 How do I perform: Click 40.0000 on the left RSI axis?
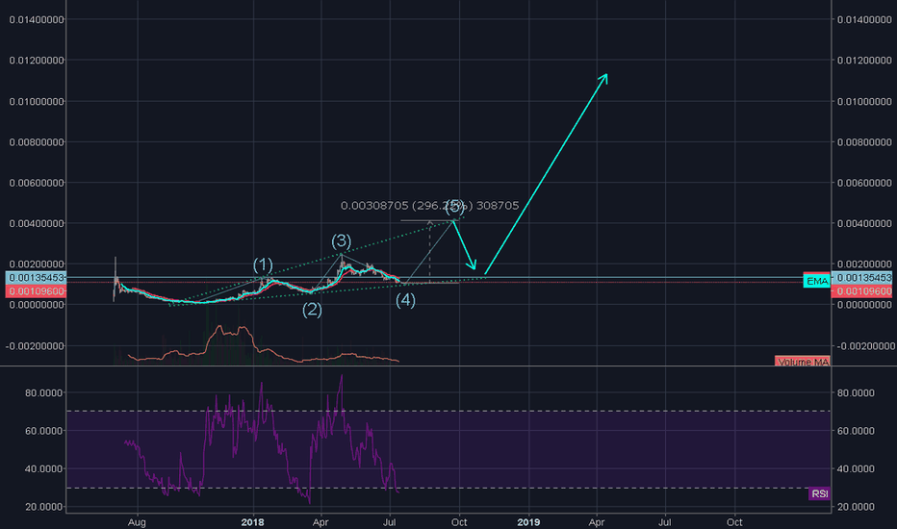pos(43,469)
